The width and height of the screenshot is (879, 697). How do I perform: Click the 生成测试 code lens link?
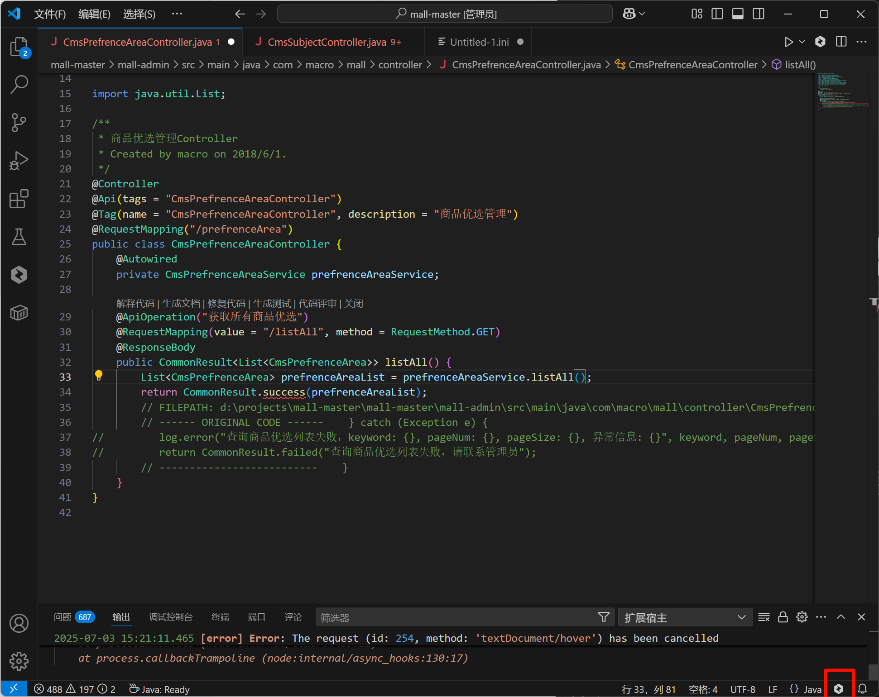(272, 303)
